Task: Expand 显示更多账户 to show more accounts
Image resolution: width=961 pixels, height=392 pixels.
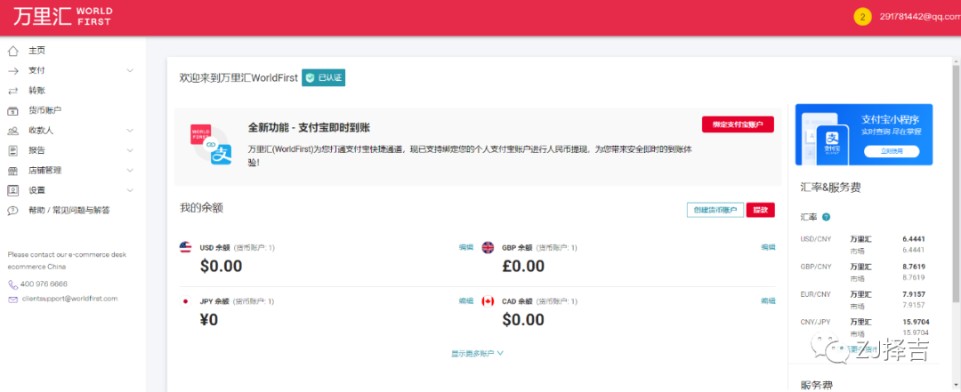Action: click(x=478, y=354)
